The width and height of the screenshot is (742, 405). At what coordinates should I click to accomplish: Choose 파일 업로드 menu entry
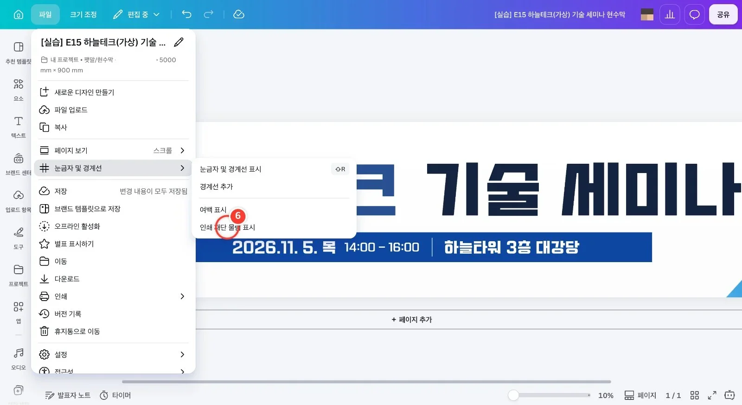(x=113, y=110)
